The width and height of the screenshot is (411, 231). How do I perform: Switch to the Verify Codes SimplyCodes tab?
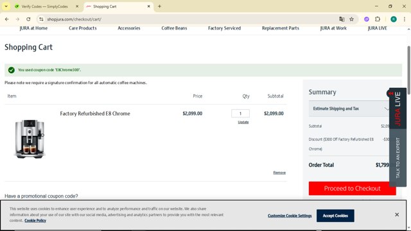coord(44,6)
